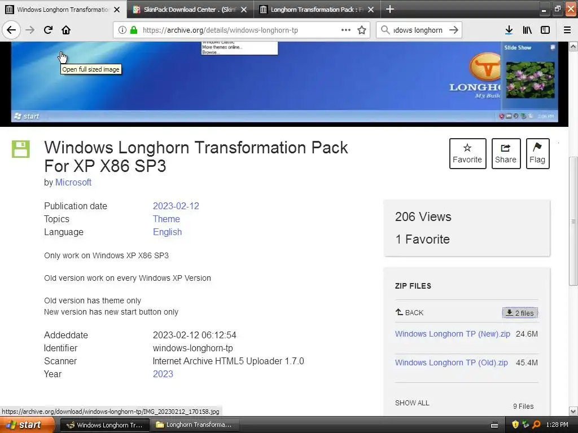Click 'Only work on Windows XP X86 SP3' text
The image size is (578, 433).
coord(106,255)
